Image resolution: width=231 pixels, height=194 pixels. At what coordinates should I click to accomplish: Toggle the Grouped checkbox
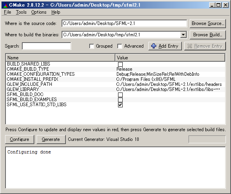[92, 46]
